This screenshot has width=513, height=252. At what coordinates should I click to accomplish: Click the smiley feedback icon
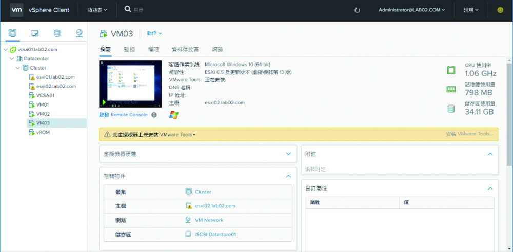click(x=500, y=10)
